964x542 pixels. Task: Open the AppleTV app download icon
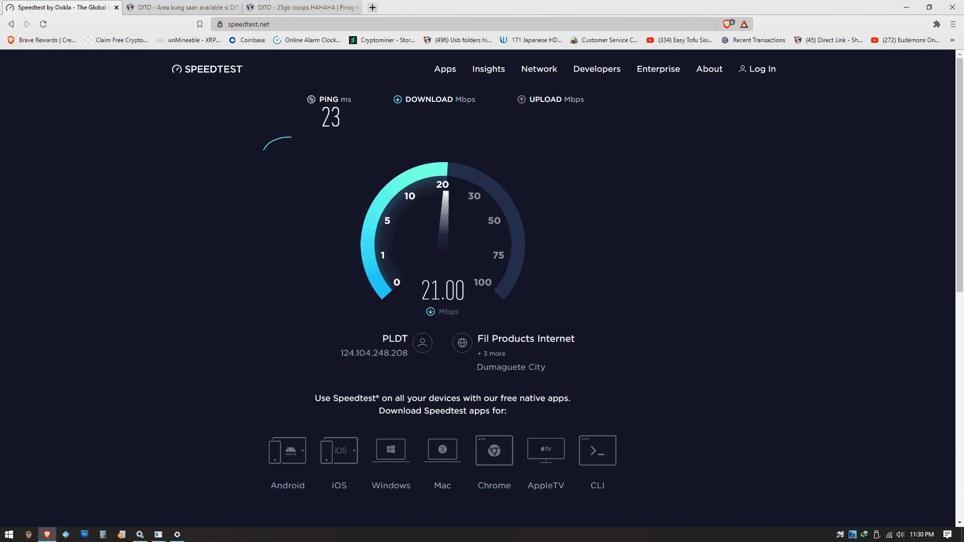546,450
